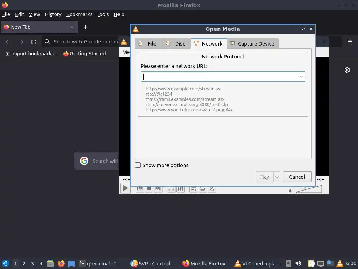Click the clock in the taskbar
This screenshot has height=269, width=358.
(351, 263)
